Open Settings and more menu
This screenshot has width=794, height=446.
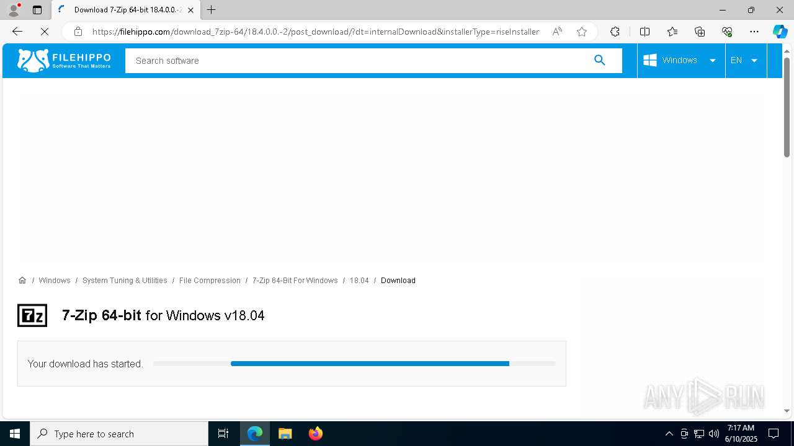tap(754, 32)
